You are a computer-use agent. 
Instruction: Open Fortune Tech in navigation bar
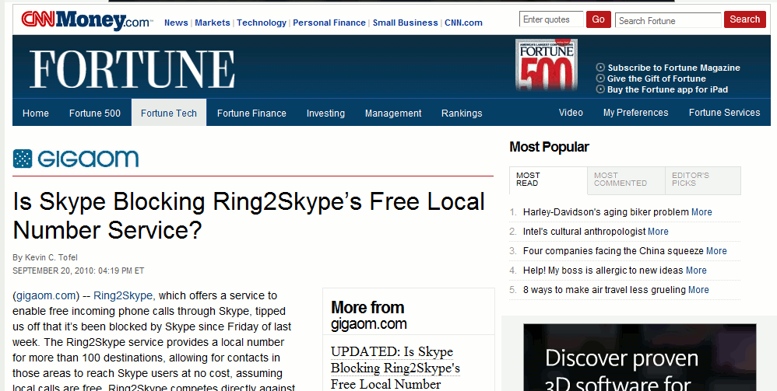(x=169, y=113)
